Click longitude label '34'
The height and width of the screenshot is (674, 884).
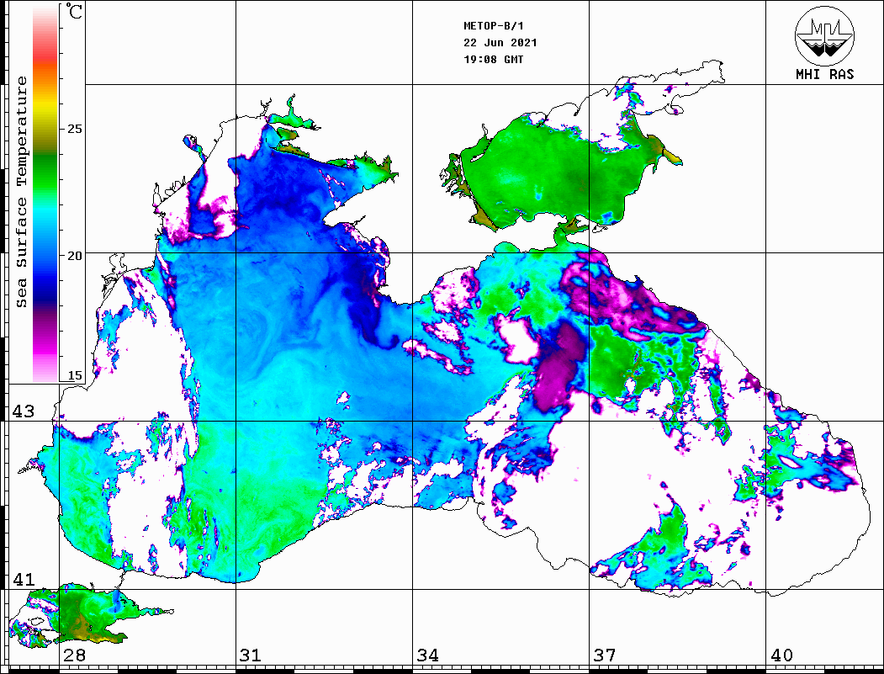click(427, 655)
